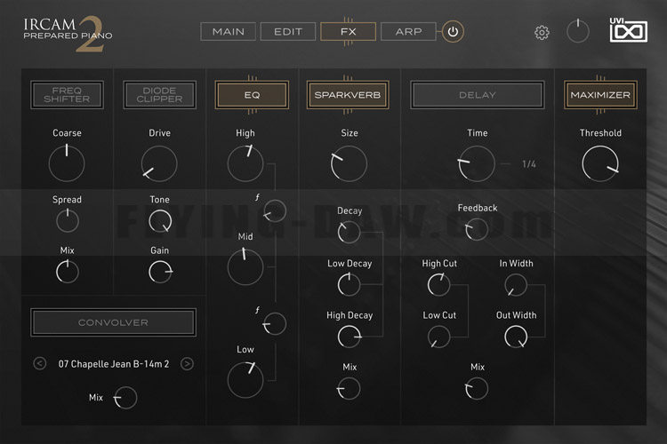The width and height of the screenshot is (667, 444).
Task: Select the FX tab
Action: [x=348, y=32]
